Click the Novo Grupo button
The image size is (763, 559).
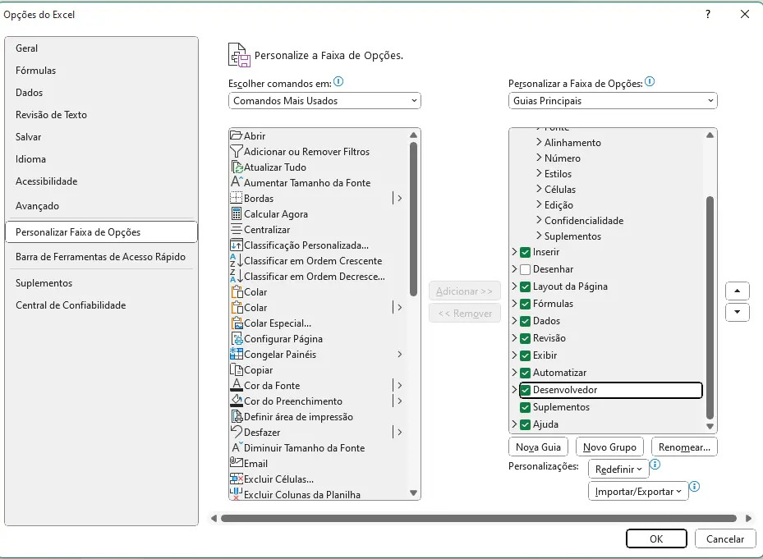point(609,447)
